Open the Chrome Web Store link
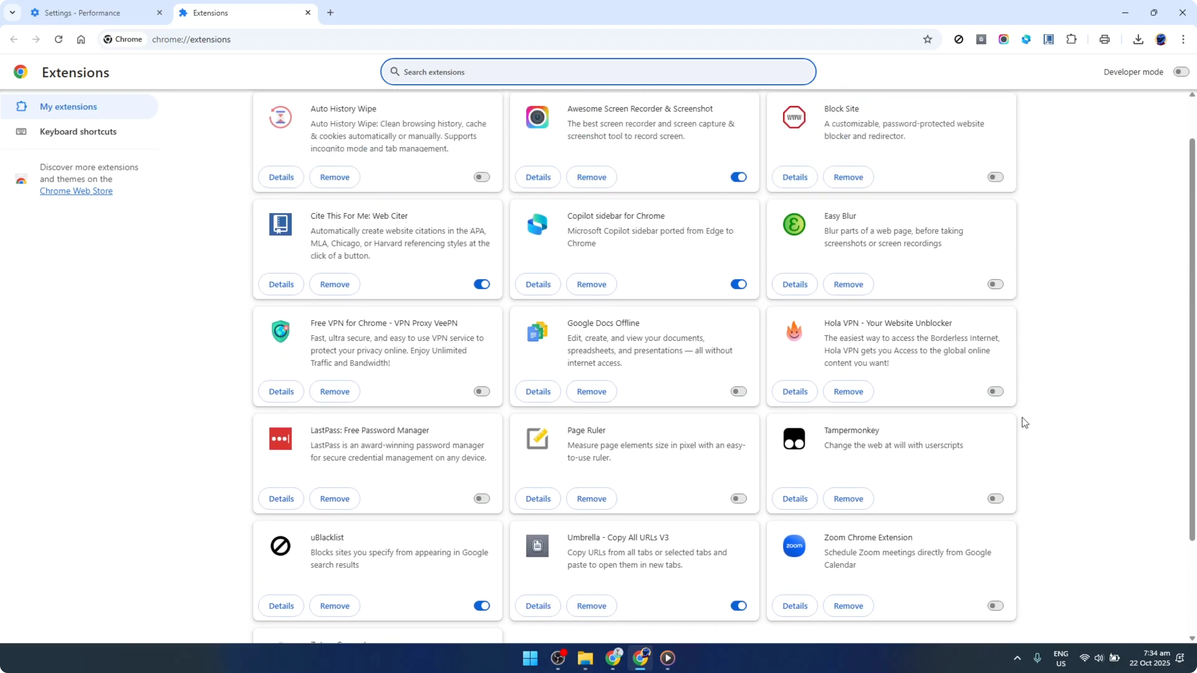The height and width of the screenshot is (673, 1197). [76, 191]
